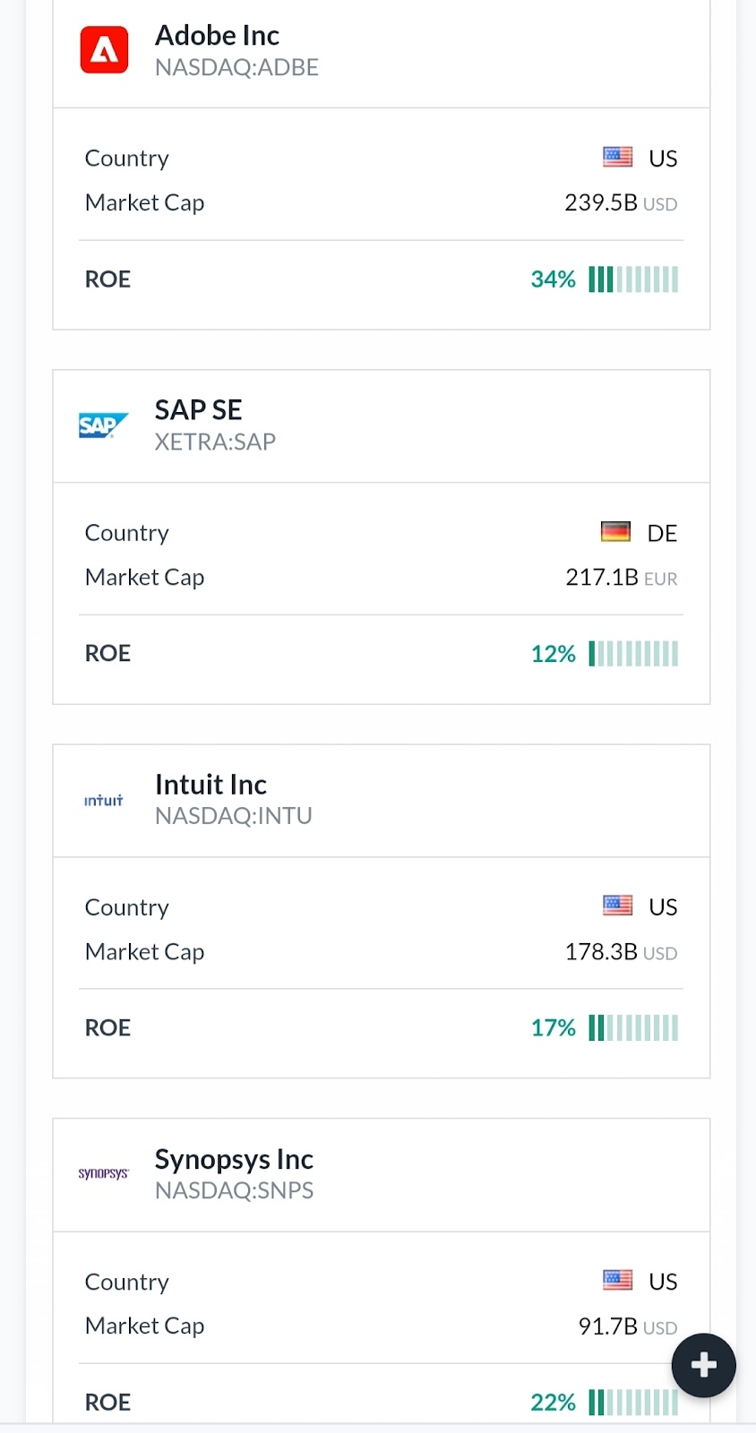Click the US flag in Intuit card
Image resolution: width=756 pixels, height=1433 pixels.
(x=617, y=906)
